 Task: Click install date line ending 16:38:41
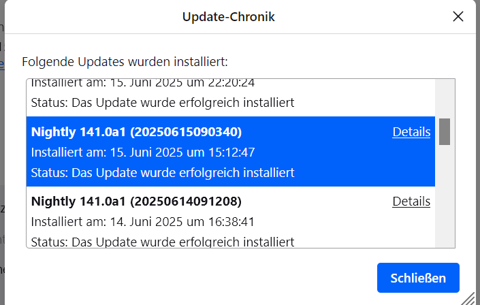(143, 222)
